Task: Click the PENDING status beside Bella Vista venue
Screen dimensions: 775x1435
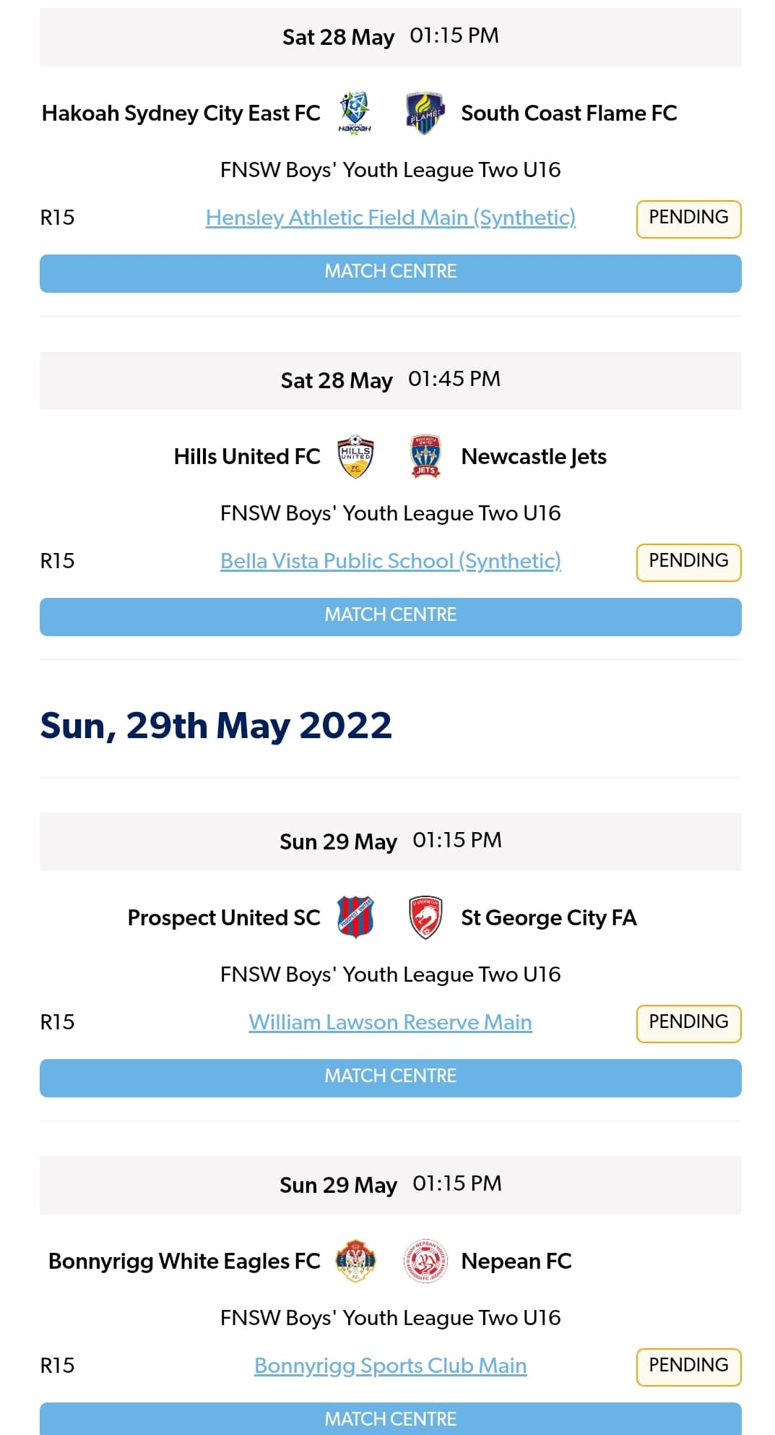Action: [688, 561]
